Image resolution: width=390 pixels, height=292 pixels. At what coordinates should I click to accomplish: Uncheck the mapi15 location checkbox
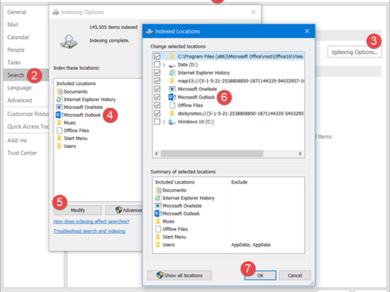pos(157,81)
